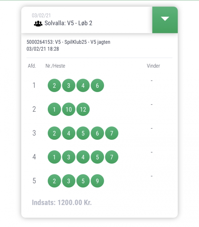Select horse 1 in Afd. 2

click(x=54, y=109)
